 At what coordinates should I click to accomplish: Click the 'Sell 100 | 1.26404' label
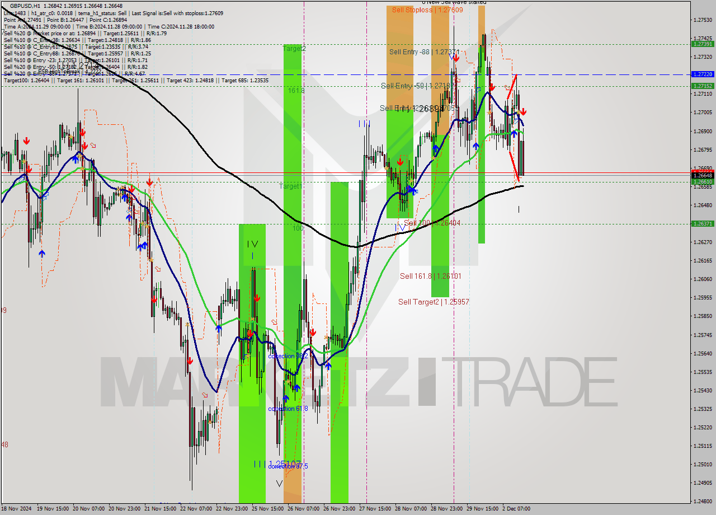[432, 223]
